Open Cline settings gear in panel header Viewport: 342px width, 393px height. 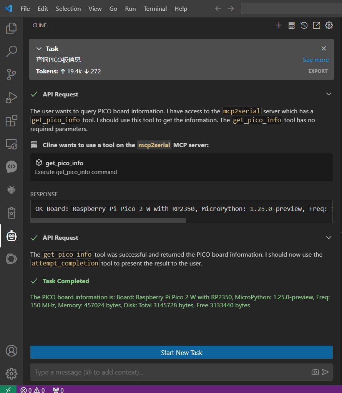pos(329,25)
